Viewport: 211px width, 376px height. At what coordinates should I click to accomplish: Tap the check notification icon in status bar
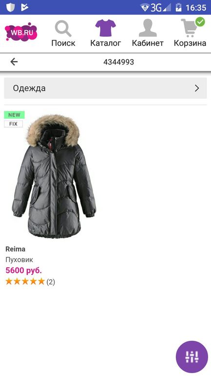click(25, 7)
